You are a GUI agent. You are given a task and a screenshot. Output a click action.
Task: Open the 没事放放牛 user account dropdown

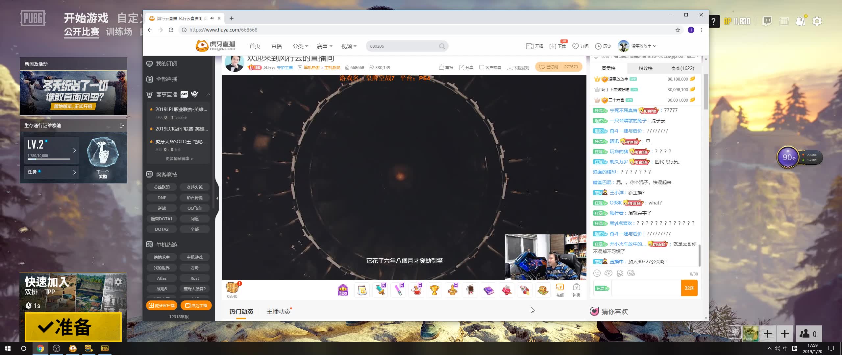point(637,46)
